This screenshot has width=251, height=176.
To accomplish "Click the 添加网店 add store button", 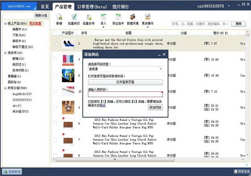I will click(x=155, y=107).
